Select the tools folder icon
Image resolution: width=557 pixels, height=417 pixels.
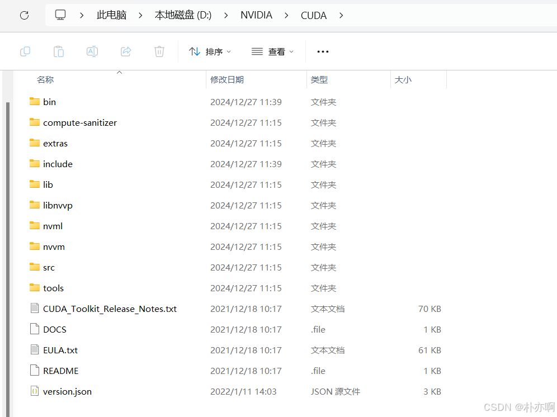click(x=35, y=287)
